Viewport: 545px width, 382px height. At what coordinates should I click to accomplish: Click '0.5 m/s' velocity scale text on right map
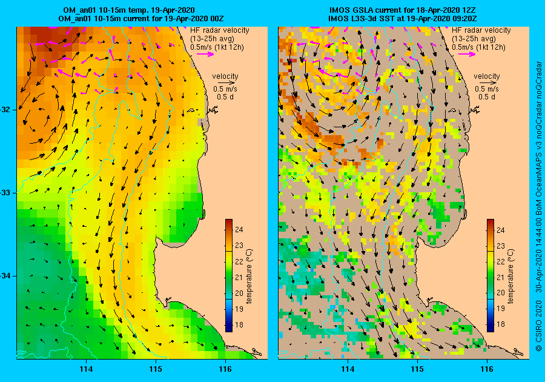pyautogui.click(x=487, y=89)
